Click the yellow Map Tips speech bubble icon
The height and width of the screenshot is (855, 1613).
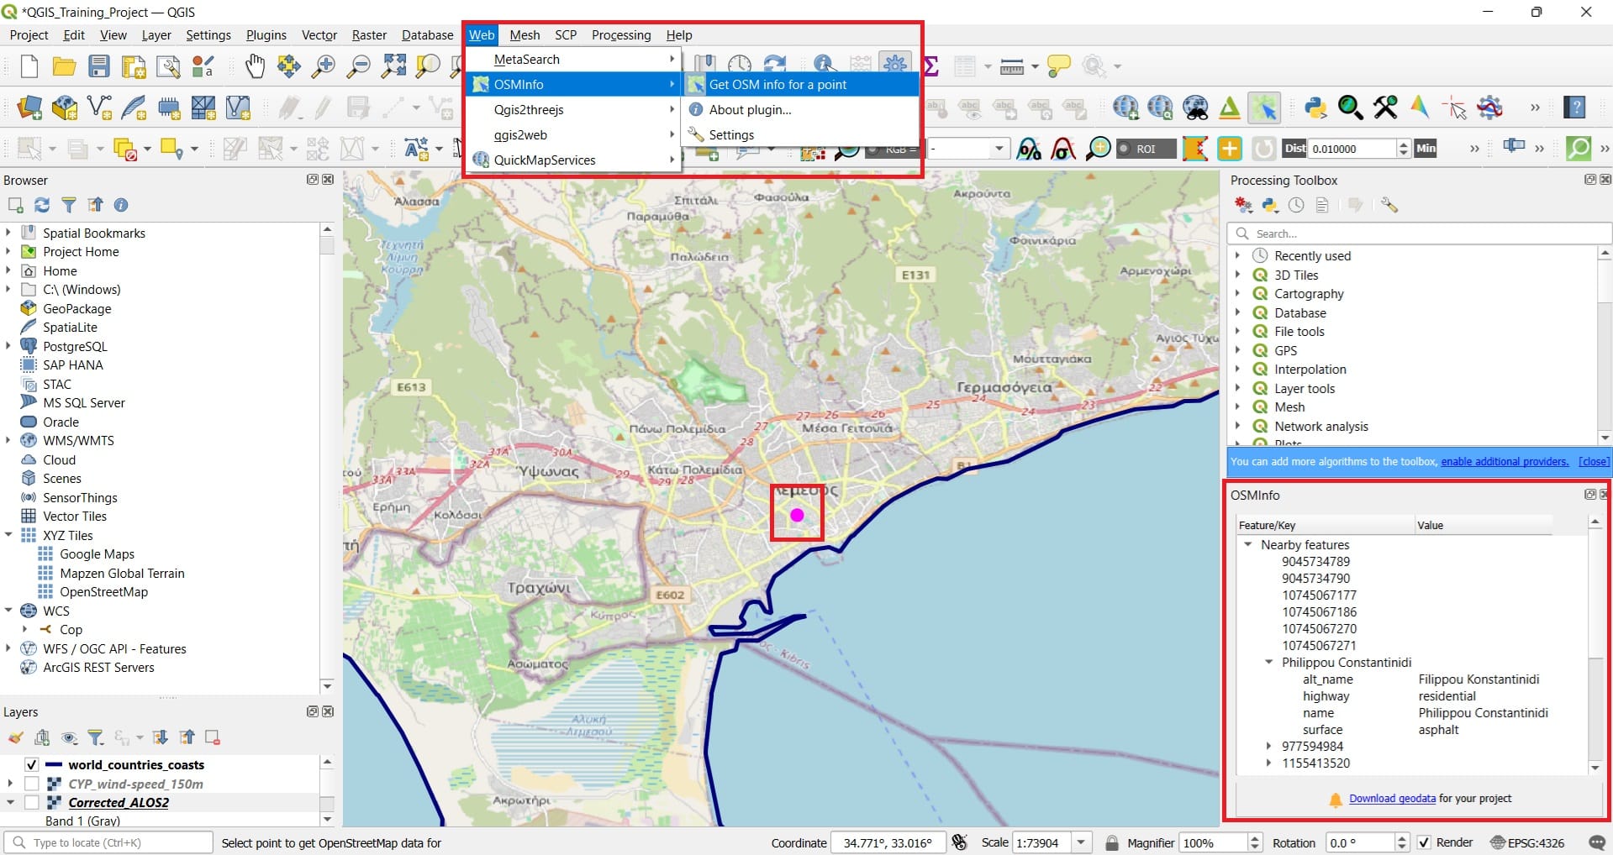coord(1058,66)
